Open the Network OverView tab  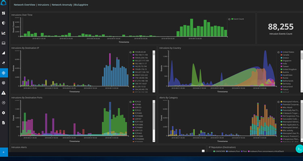[x=24, y=5]
